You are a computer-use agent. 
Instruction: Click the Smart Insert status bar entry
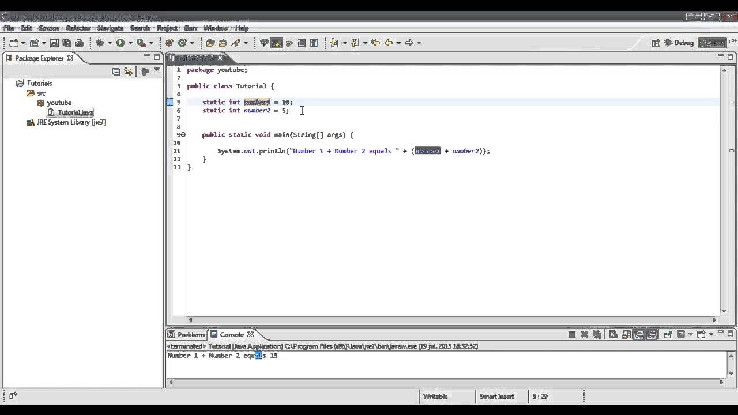click(496, 397)
